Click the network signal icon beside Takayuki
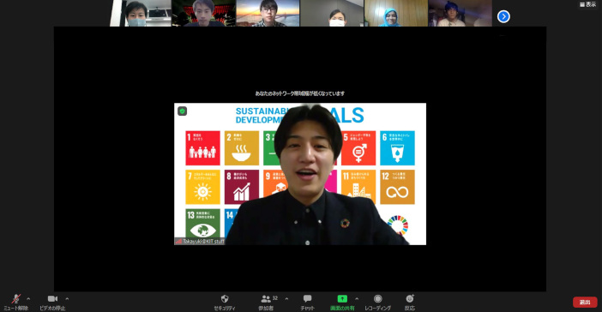The image size is (602, 312). pyautogui.click(x=178, y=242)
